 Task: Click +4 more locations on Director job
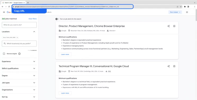[x=102, y=31]
